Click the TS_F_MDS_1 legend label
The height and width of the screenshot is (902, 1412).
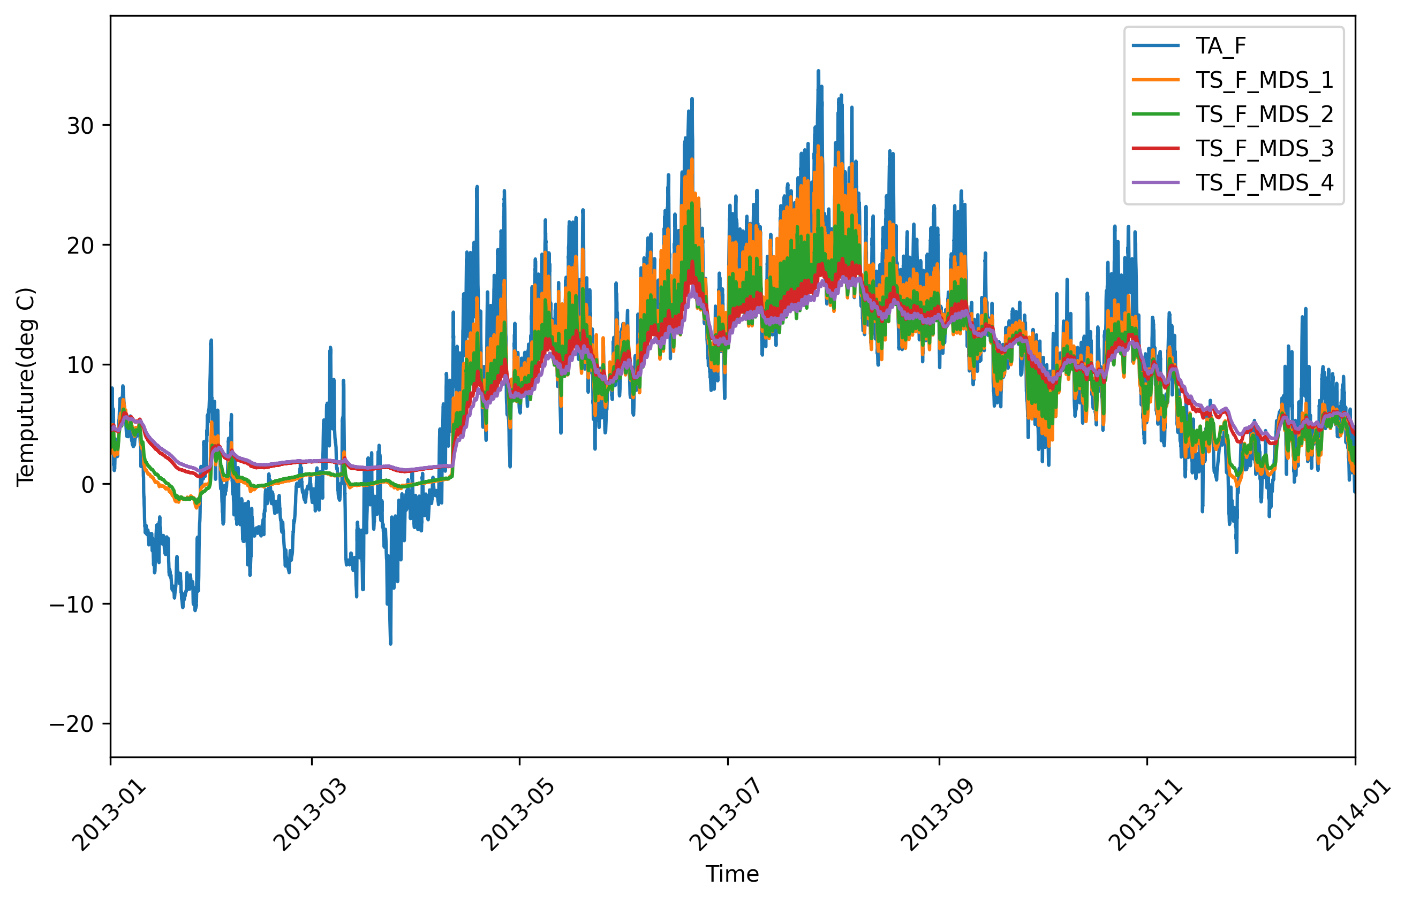coord(1264,80)
